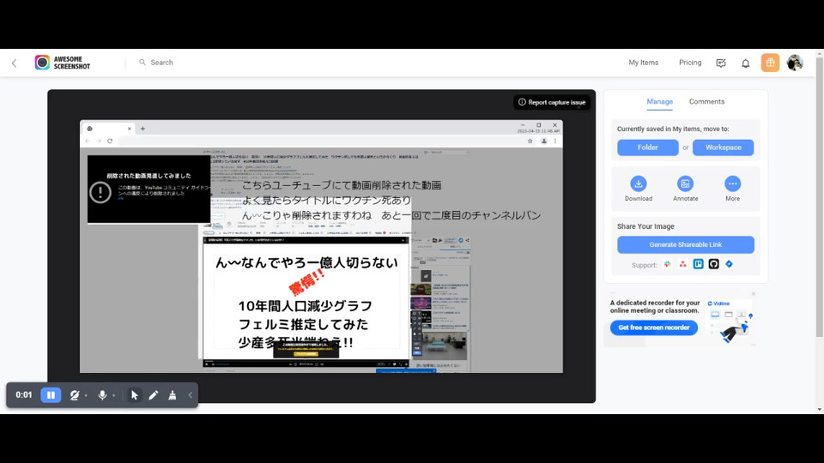Click Report capture issue button
The image size is (824, 463).
pyautogui.click(x=552, y=102)
